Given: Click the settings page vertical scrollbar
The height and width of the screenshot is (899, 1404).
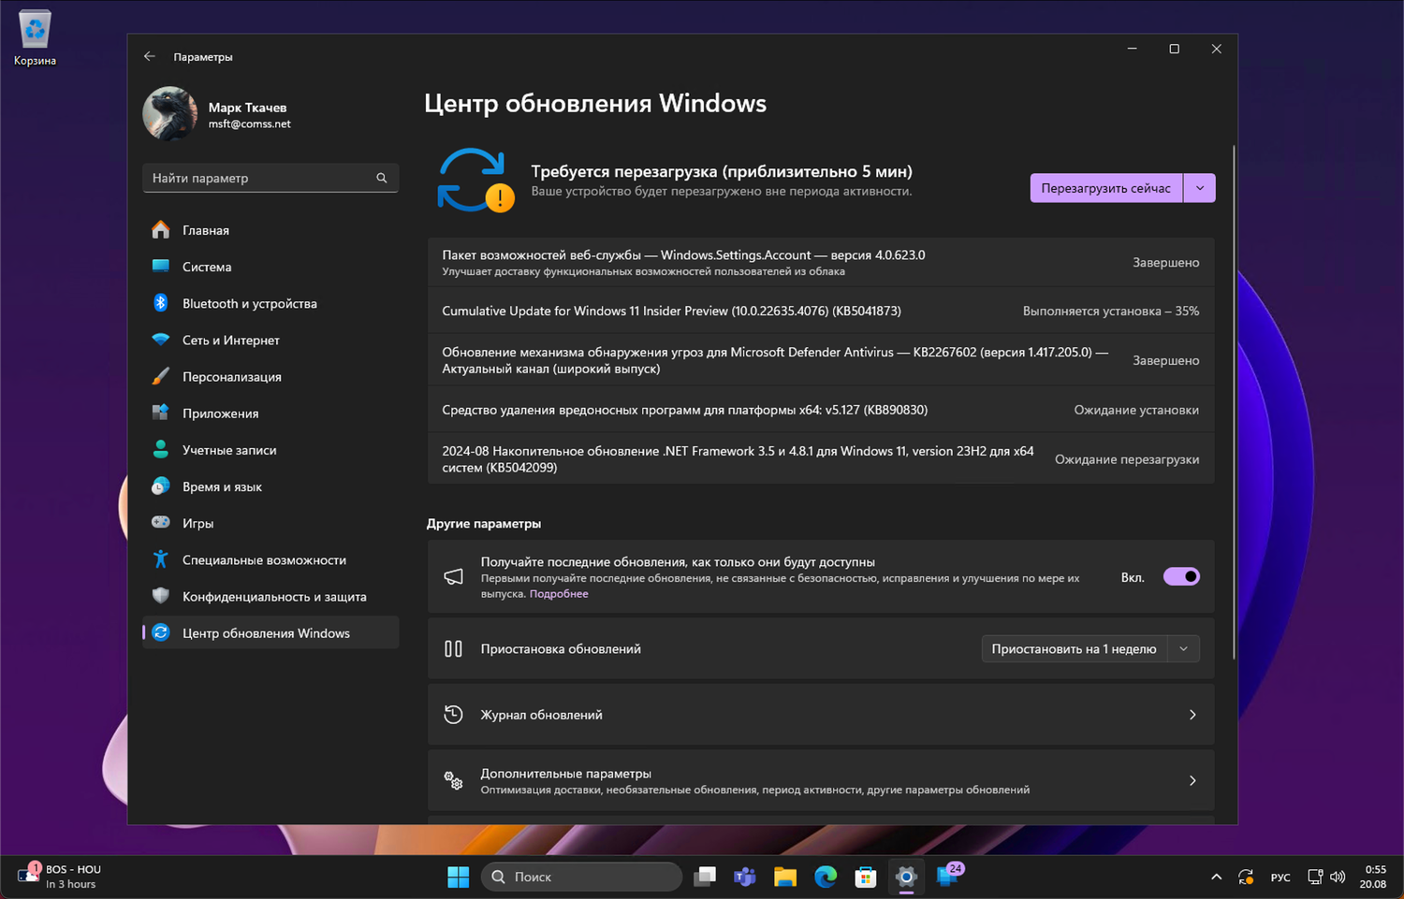Looking at the screenshot, I should (x=1234, y=402).
